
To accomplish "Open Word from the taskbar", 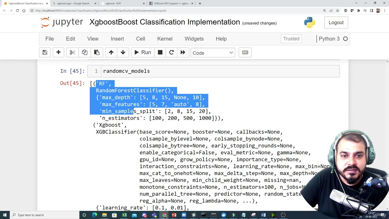I will tap(263, 215).
